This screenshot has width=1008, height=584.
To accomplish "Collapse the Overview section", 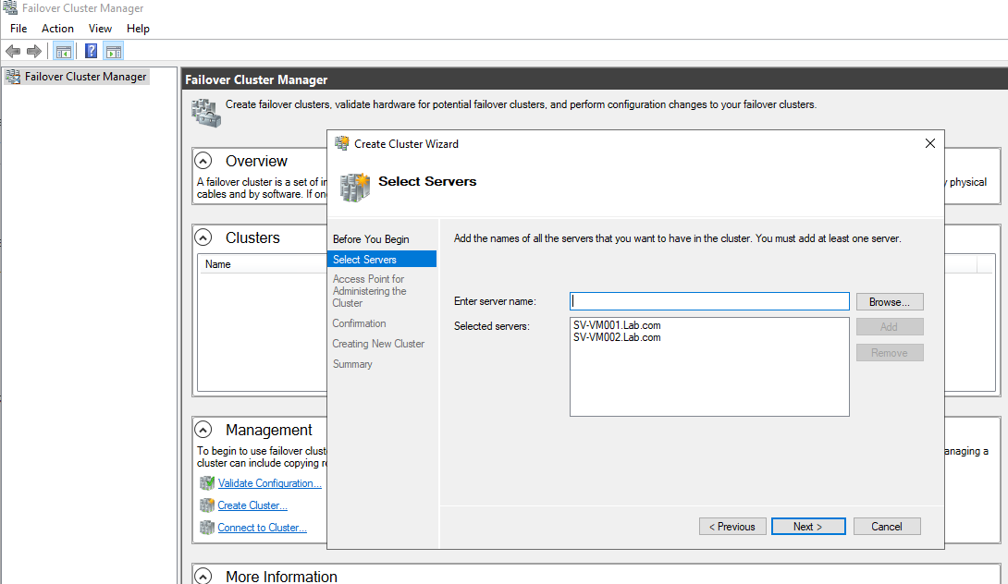I will pyautogui.click(x=203, y=161).
